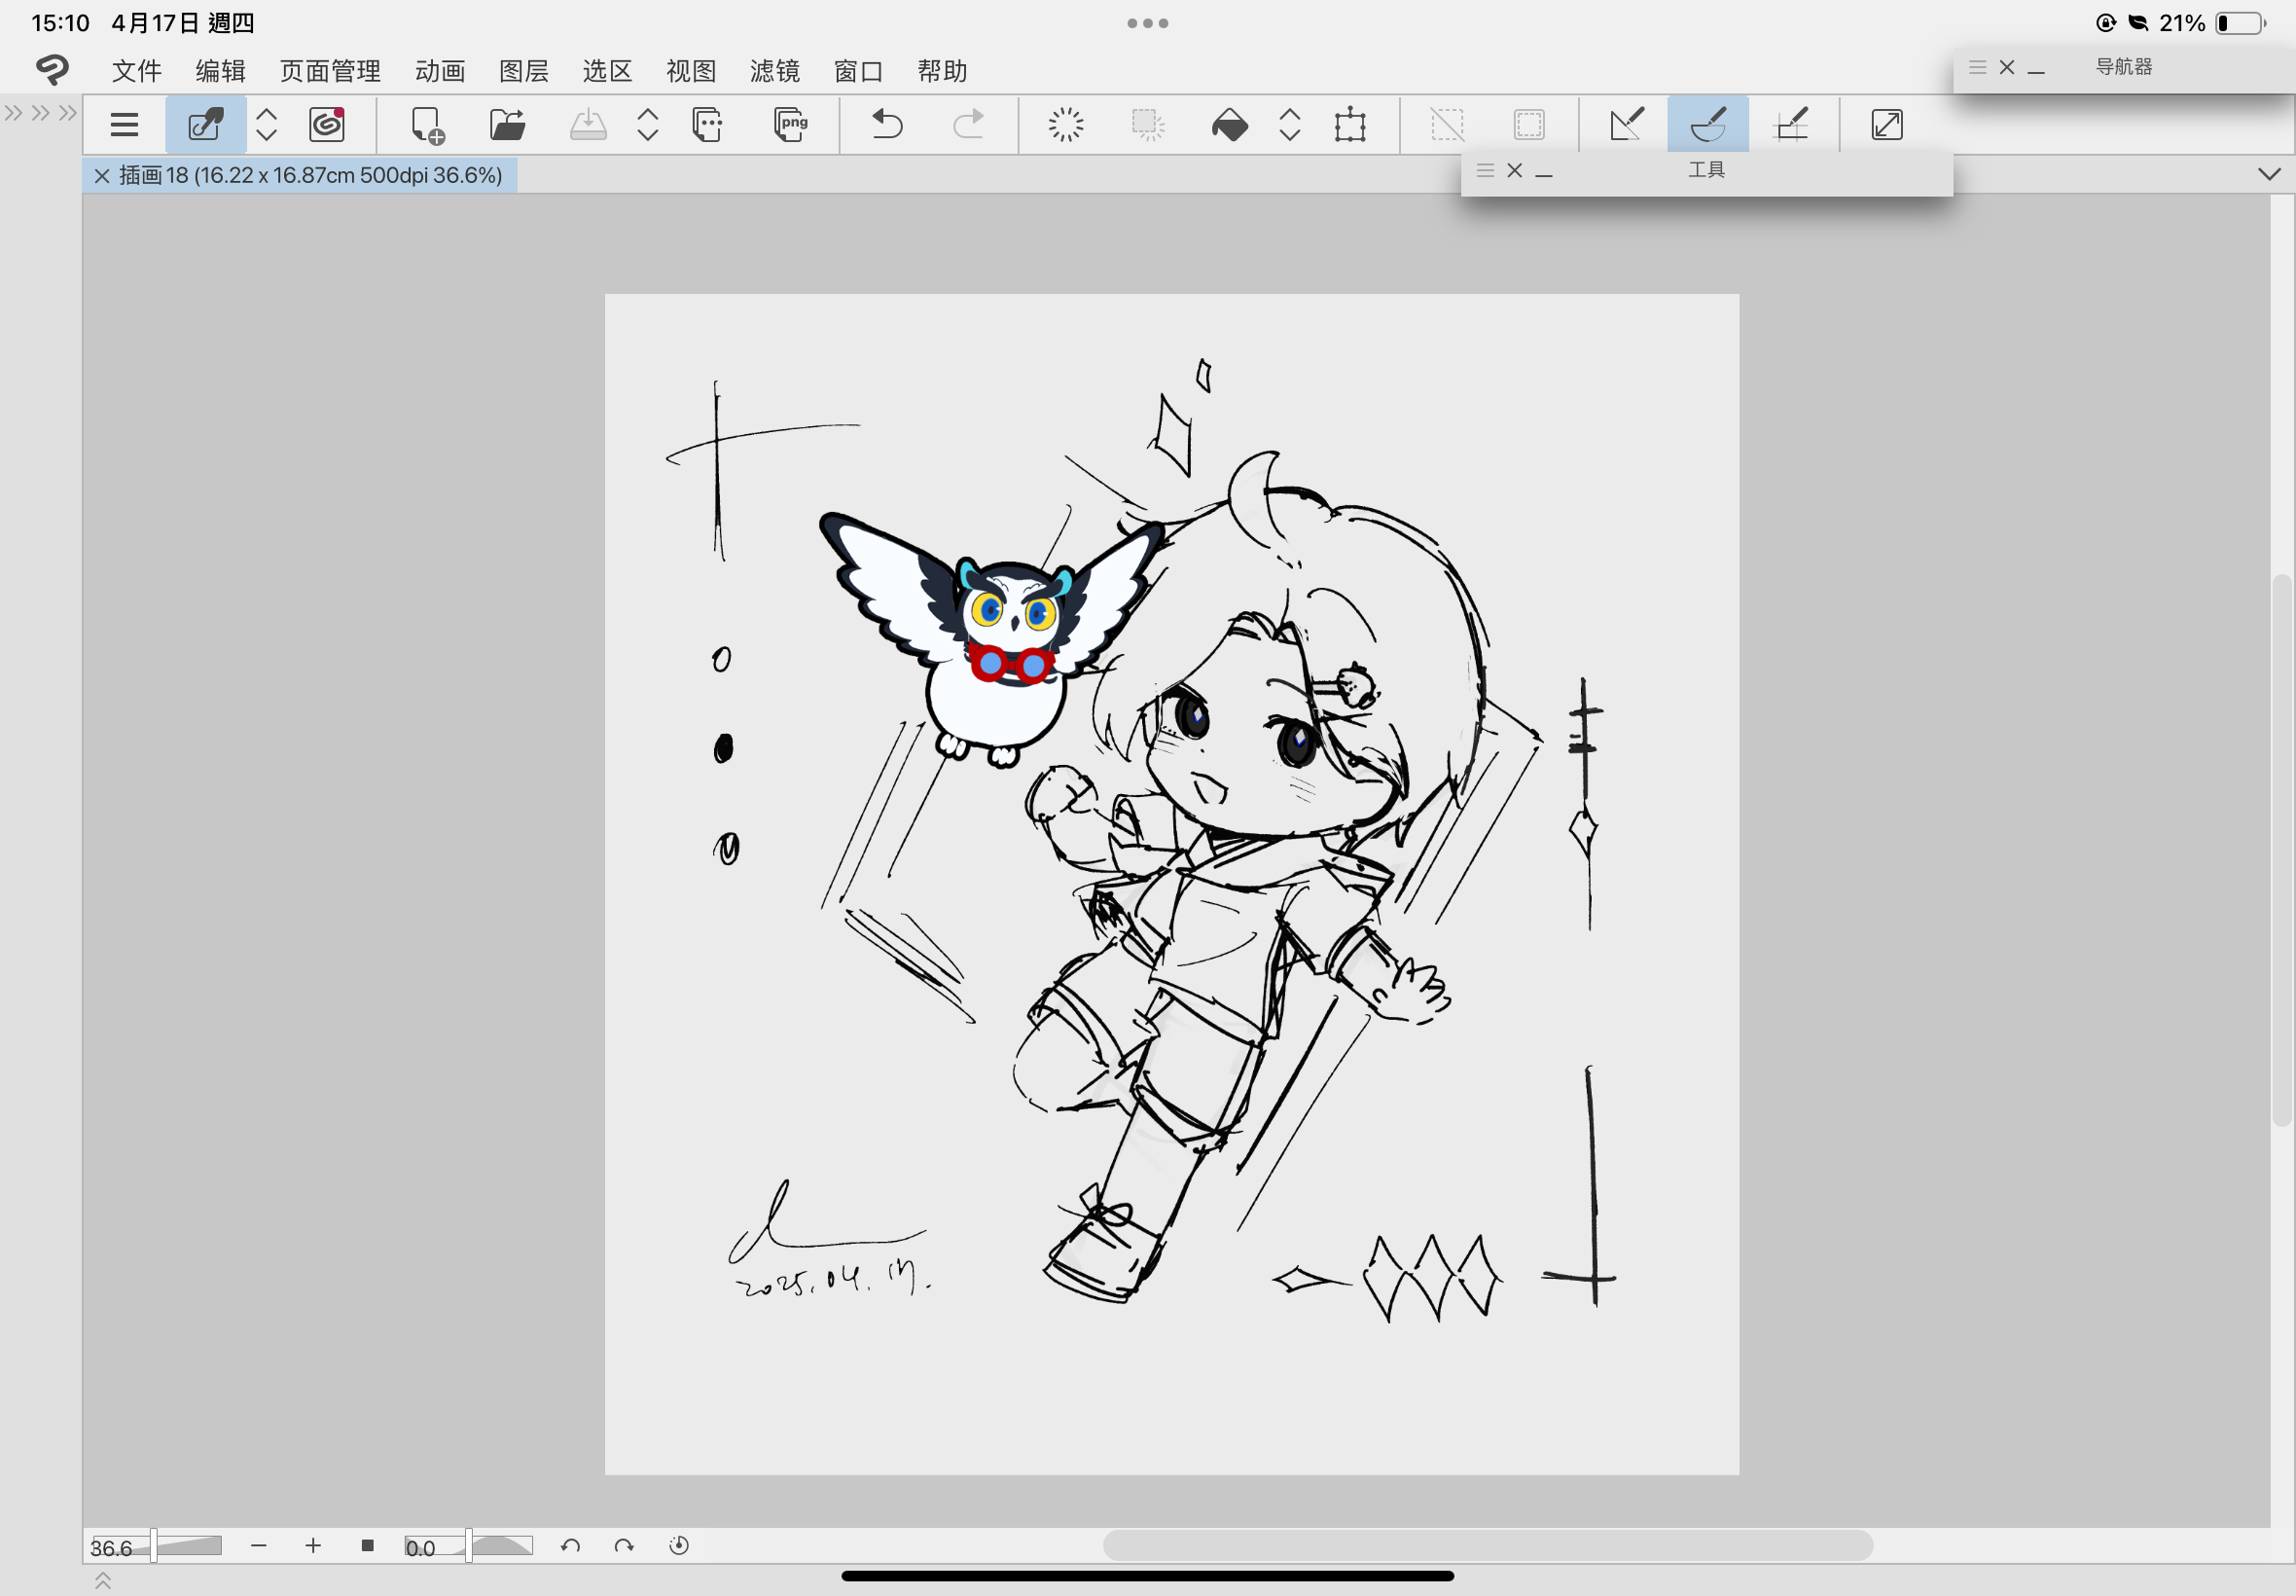Open the 工具 palette menu icon
The width and height of the screenshot is (2296, 1596).
(1485, 170)
